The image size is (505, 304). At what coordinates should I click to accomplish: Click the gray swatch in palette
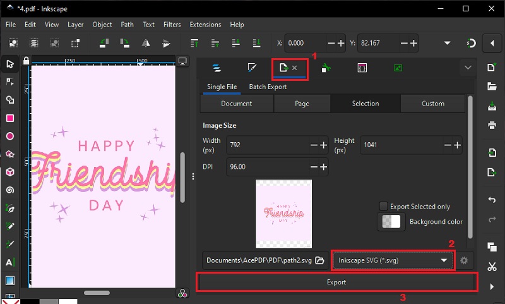49,301
